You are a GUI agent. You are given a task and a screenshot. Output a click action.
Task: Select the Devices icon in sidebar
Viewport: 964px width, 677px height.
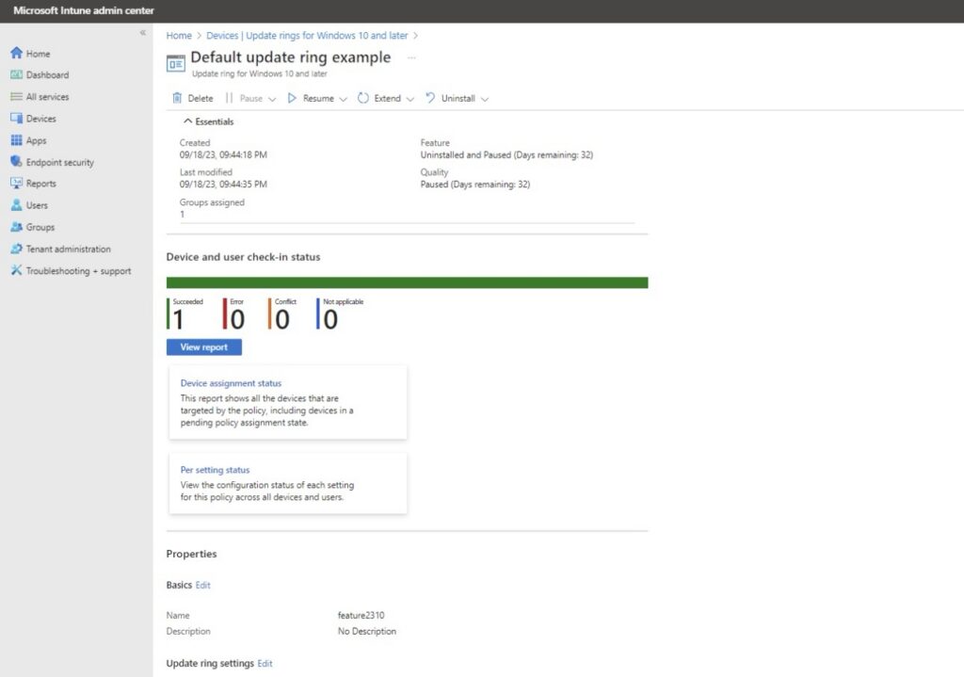pyautogui.click(x=16, y=119)
